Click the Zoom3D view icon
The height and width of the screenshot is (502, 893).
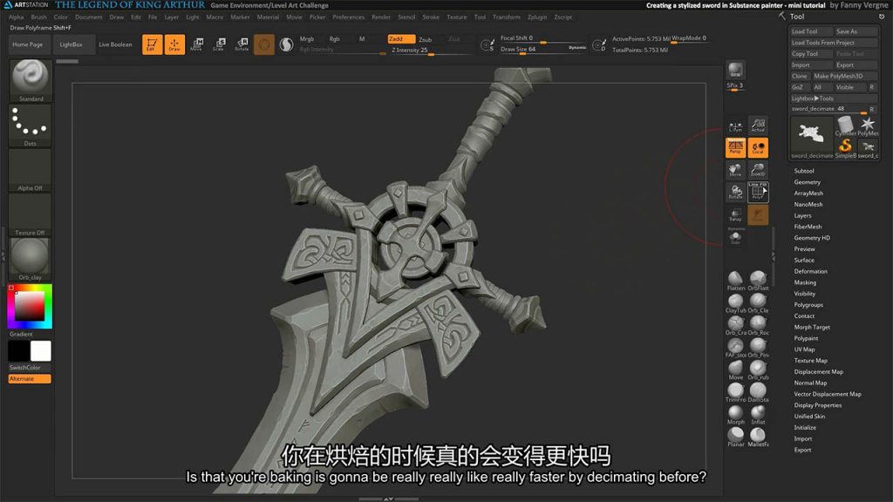pyautogui.click(x=758, y=170)
